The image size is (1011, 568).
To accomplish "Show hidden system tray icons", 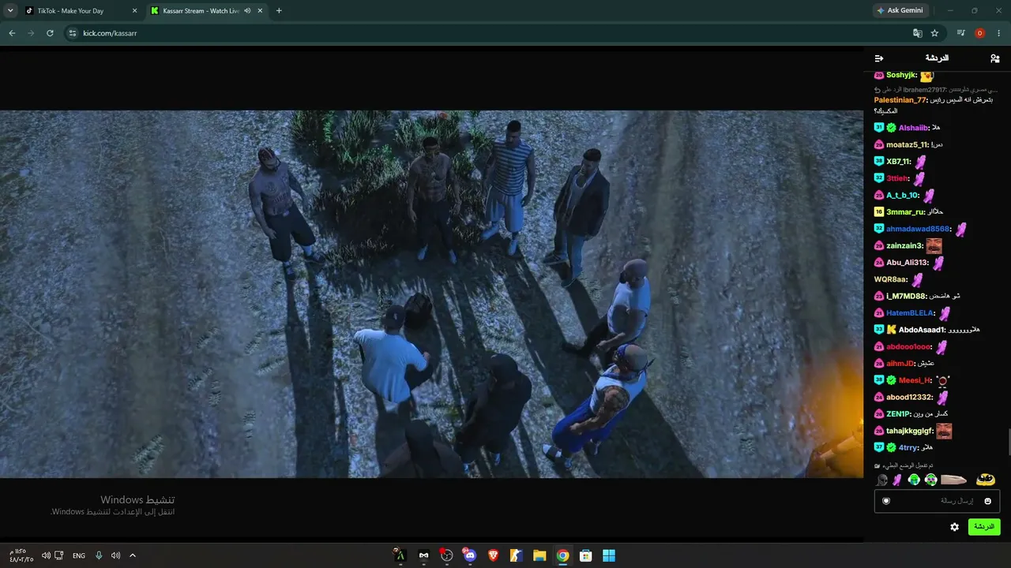I will tap(133, 555).
